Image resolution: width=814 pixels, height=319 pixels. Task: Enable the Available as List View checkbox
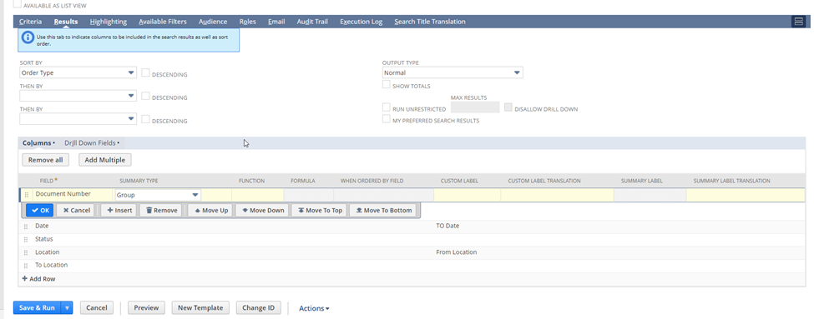pos(18,3)
